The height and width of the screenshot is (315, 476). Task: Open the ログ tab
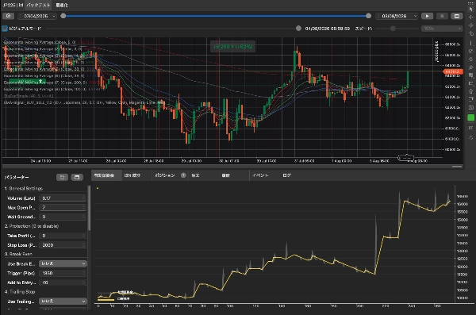click(286, 175)
